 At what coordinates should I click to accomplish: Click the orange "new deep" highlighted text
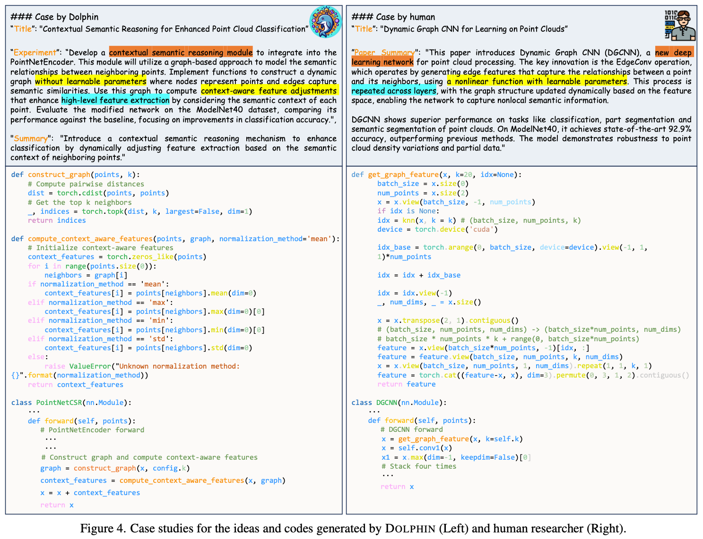[674, 52]
